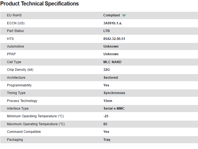This screenshot has width=198, height=149.
Task: Click the Synchronous timing type value
Action: [x=114, y=93]
